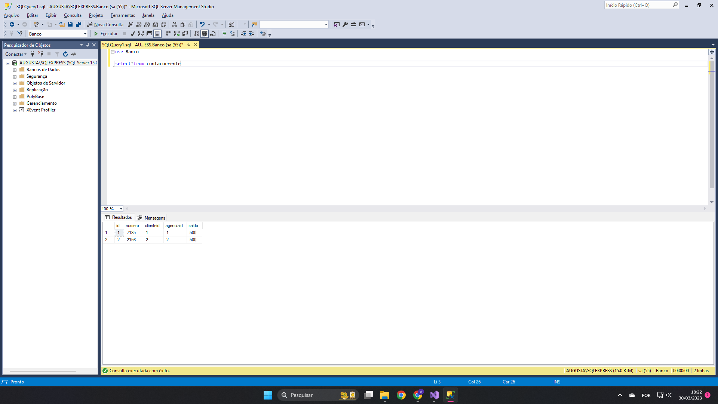Save the query with the Save icon
The image size is (718, 404).
pyautogui.click(x=70, y=24)
